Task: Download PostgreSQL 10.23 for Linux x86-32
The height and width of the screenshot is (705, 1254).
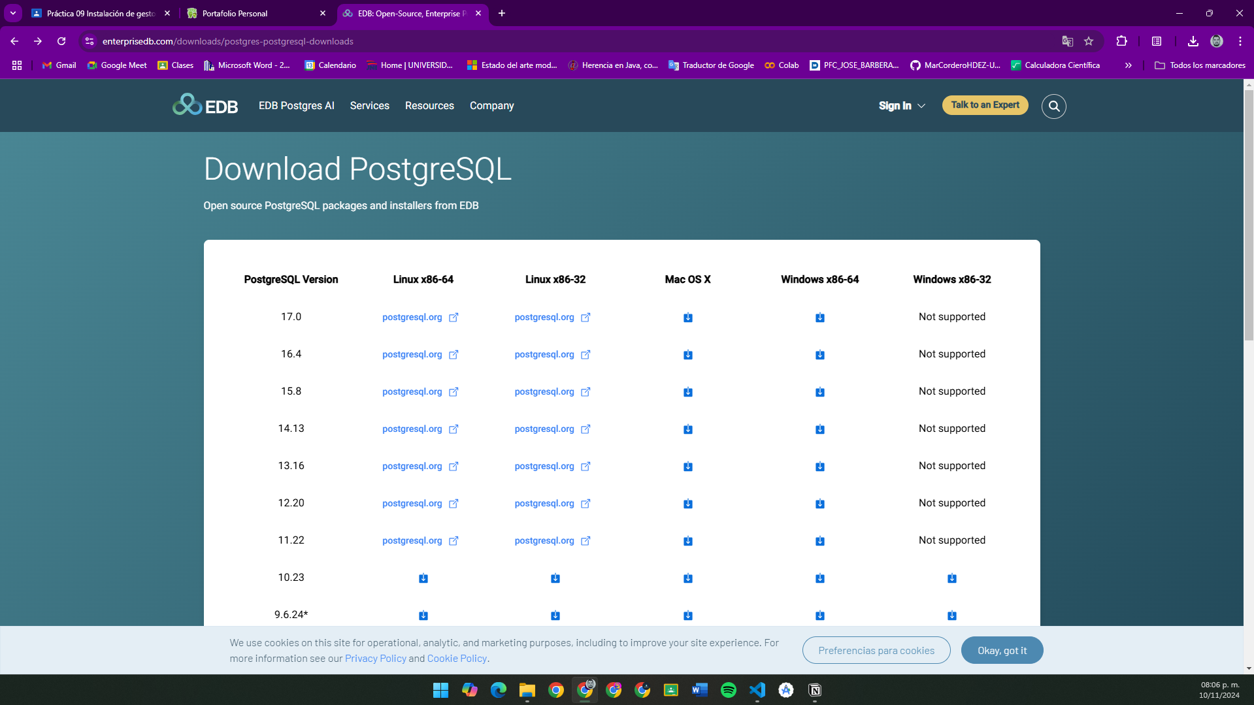Action: 555,578
